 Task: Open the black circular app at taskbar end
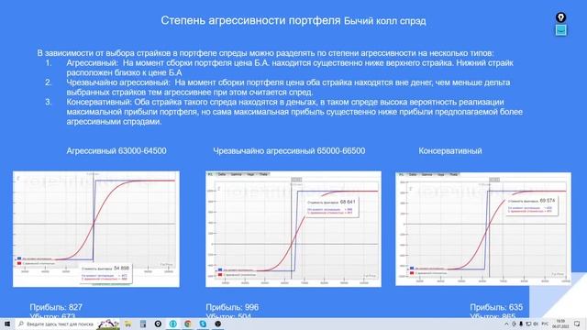[218, 324]
